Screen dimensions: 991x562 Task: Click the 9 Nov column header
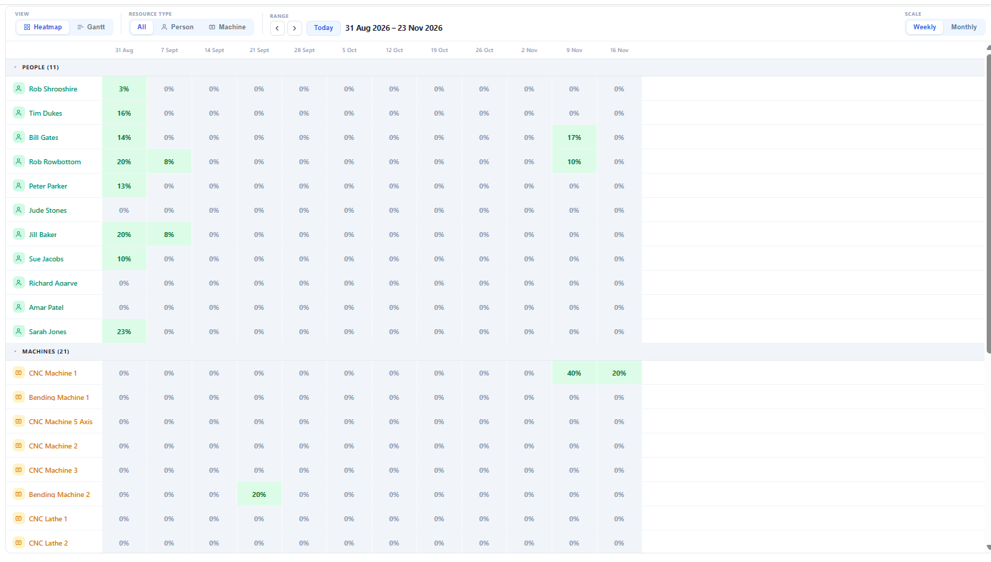coord(574,51)
